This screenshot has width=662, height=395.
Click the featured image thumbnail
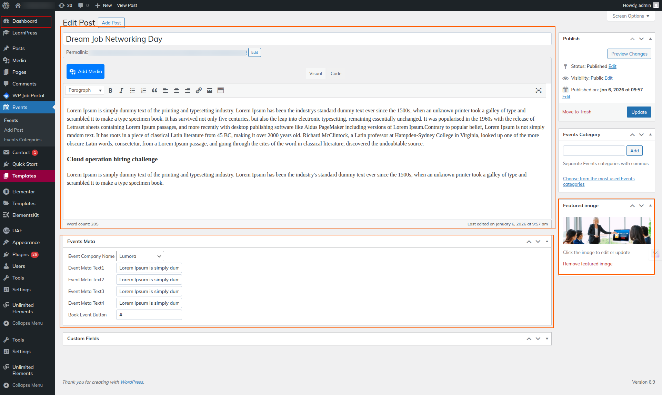pyautogui.click(x=606, y=230)
